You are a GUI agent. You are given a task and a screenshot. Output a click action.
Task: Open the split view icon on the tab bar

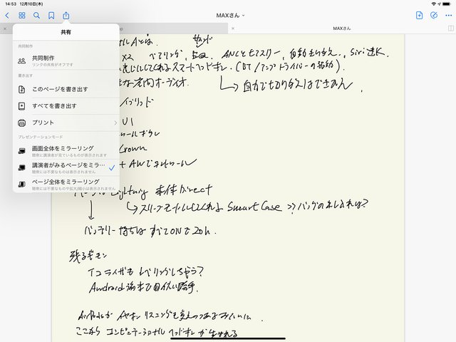tap(450, 28)
